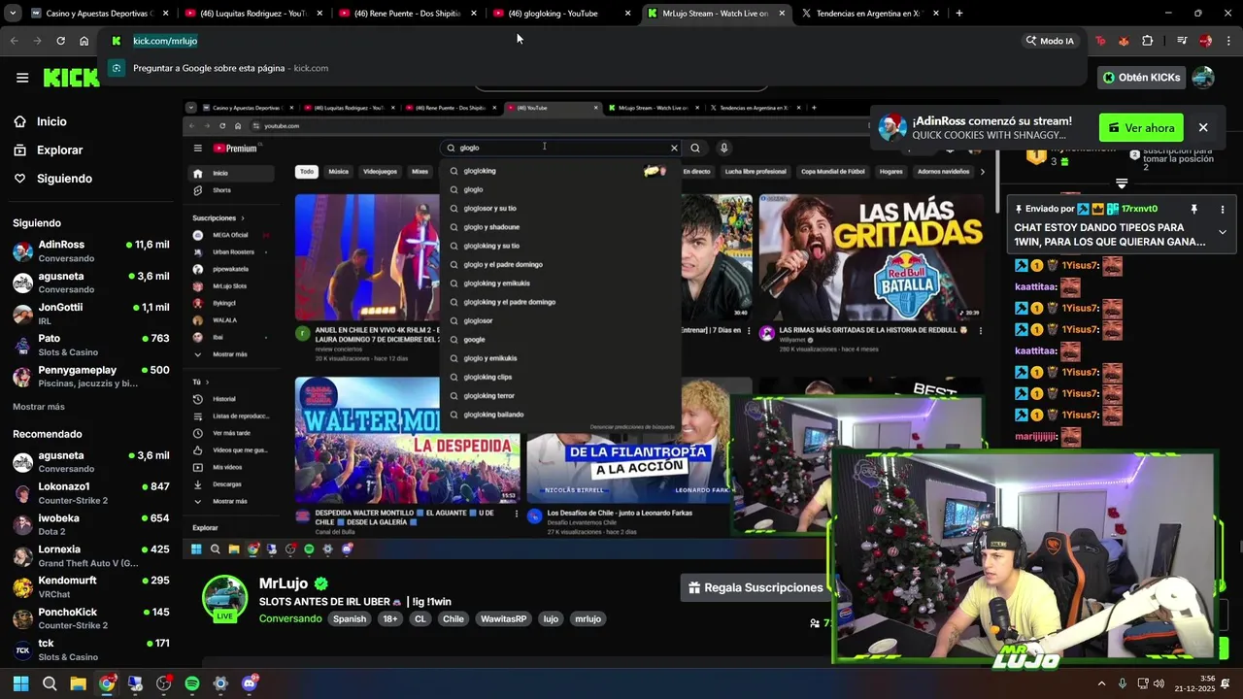
Task: Open Discord from taskbar
Action: [250, 683]
